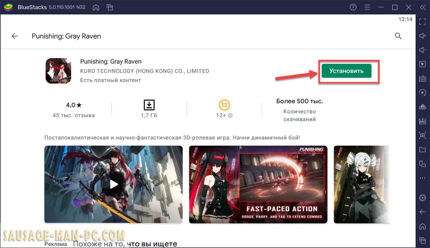Screen dimensions: 430x248
Task: Click the 4,0 star rating
Action: 74,105
